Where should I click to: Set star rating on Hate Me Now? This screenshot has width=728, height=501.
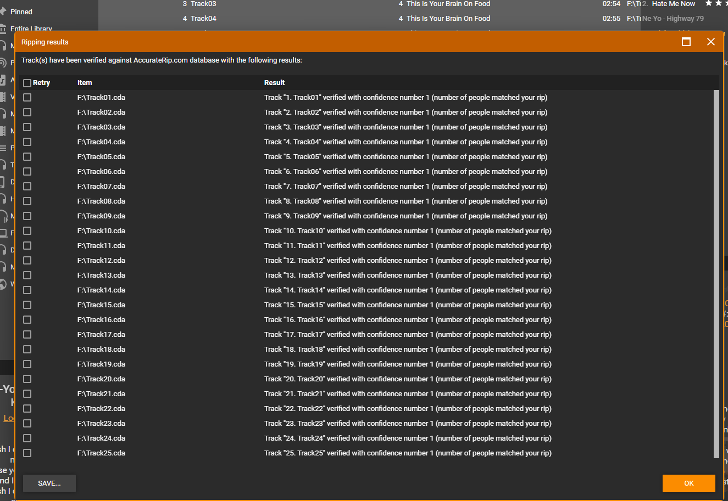pyautogui.click(x=716, y=3)
